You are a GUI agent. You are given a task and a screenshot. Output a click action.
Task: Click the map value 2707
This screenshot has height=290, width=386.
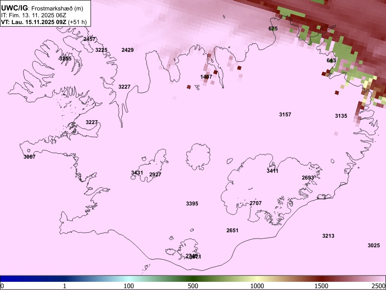pos(256,203)
